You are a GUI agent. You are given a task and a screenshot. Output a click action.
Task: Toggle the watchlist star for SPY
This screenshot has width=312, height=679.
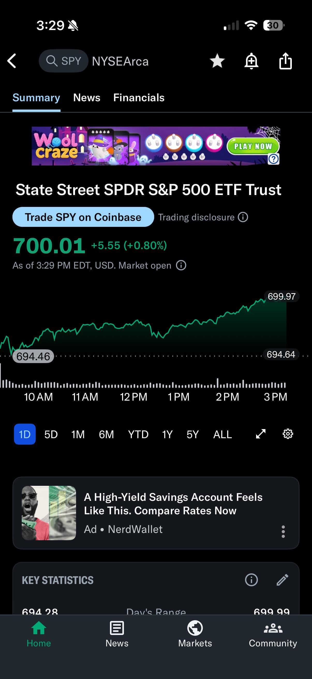[217, 61]
